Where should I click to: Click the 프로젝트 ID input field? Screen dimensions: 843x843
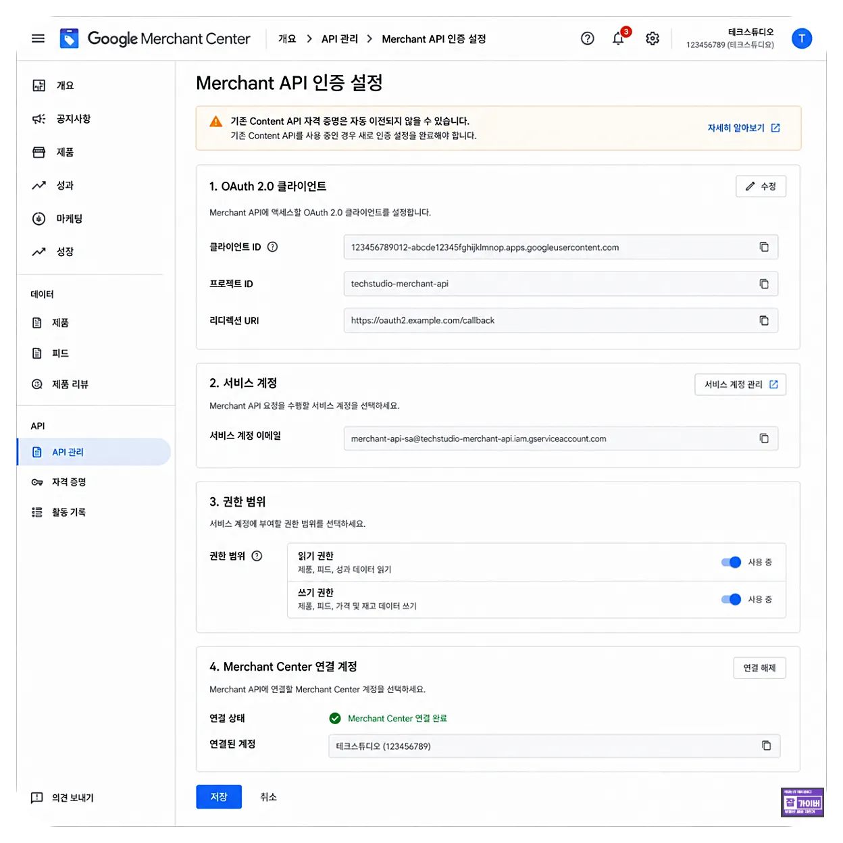561,284
